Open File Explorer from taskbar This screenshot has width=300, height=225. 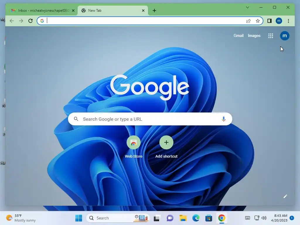183,218
